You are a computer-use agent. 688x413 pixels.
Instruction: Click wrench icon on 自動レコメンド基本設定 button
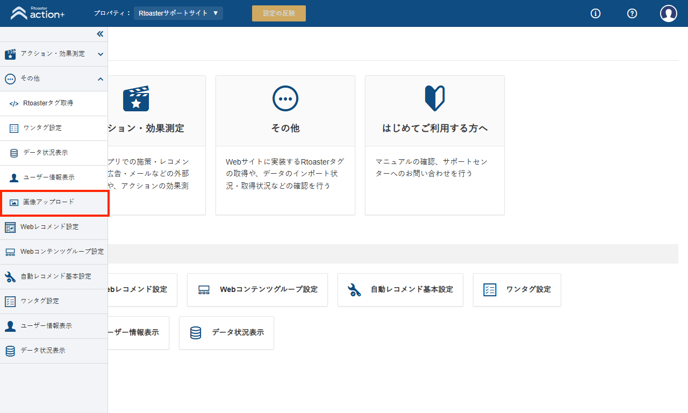(x=354, y=290)
